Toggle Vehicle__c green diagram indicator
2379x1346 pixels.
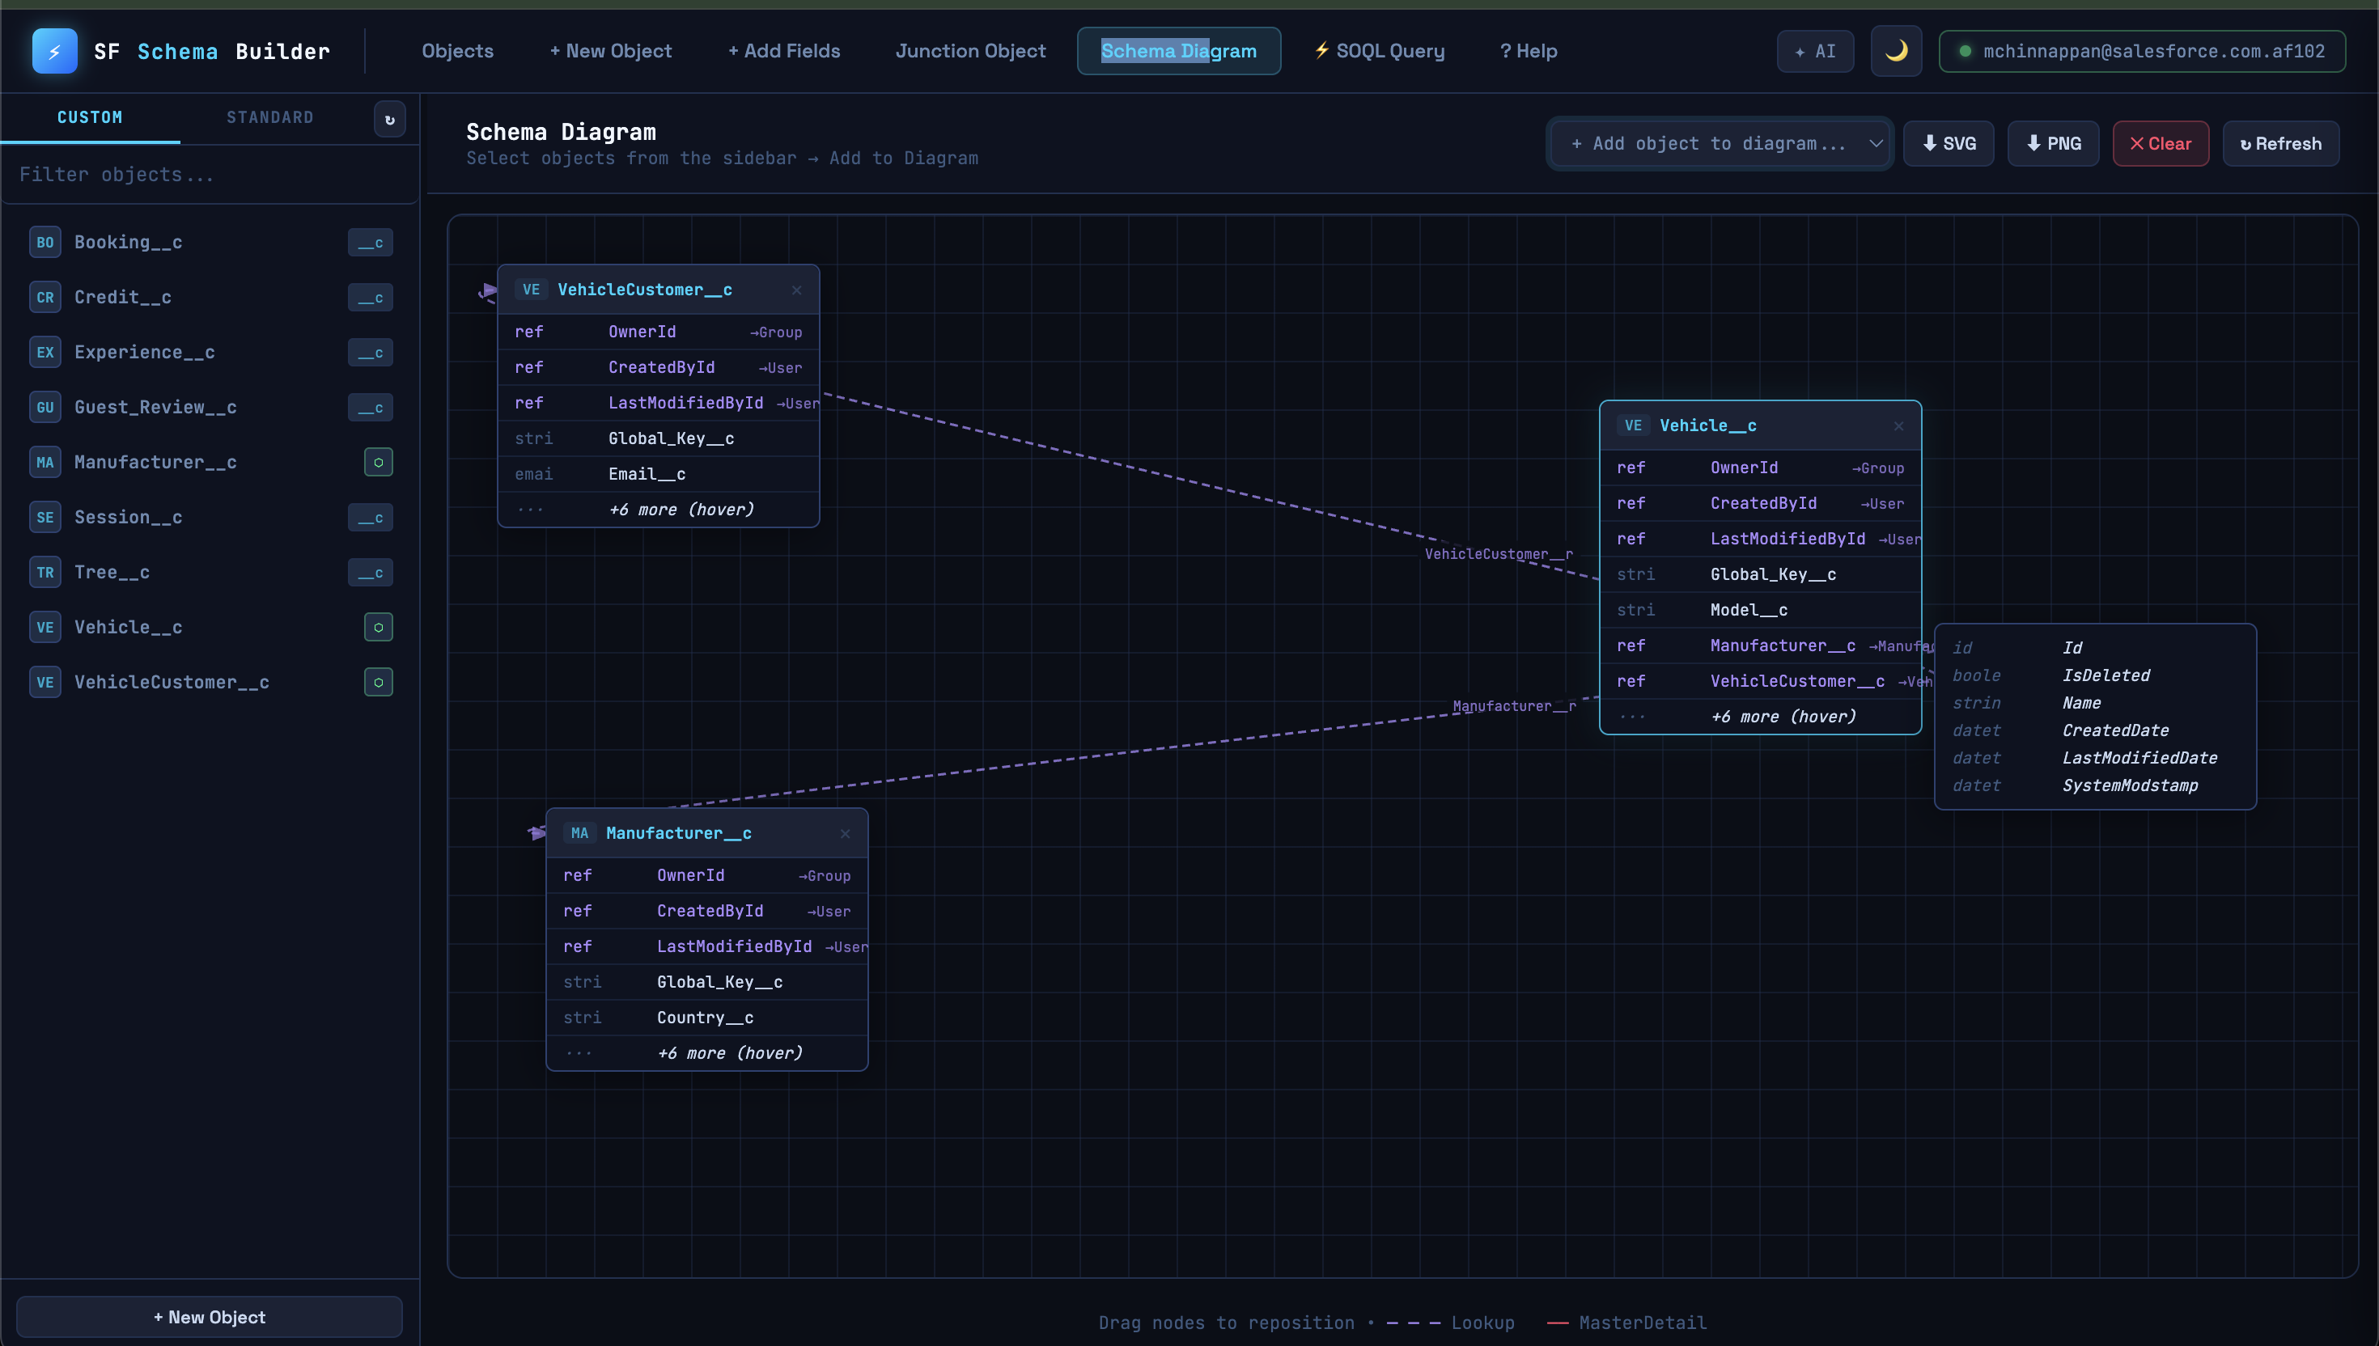378,628
